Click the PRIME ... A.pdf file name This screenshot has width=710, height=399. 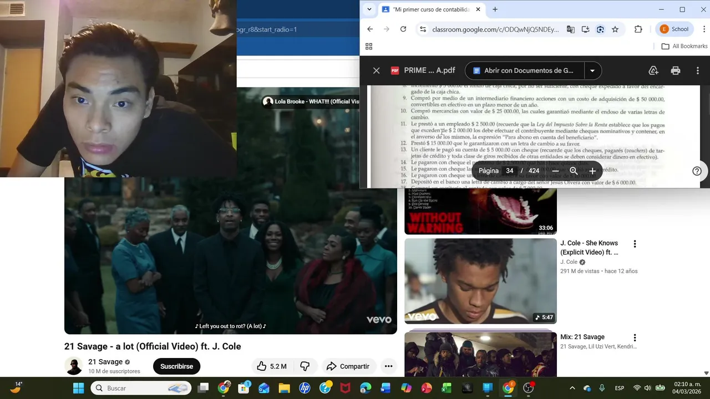(x=429, y=70)
